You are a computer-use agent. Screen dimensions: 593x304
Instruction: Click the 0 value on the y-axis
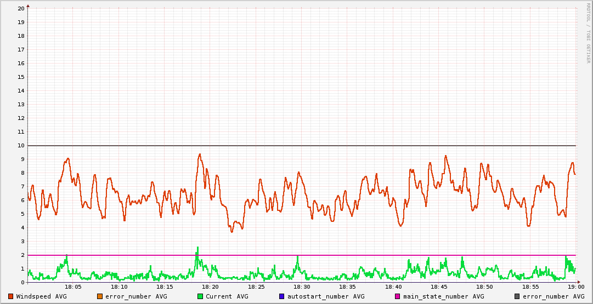click(x=22, y=282)
